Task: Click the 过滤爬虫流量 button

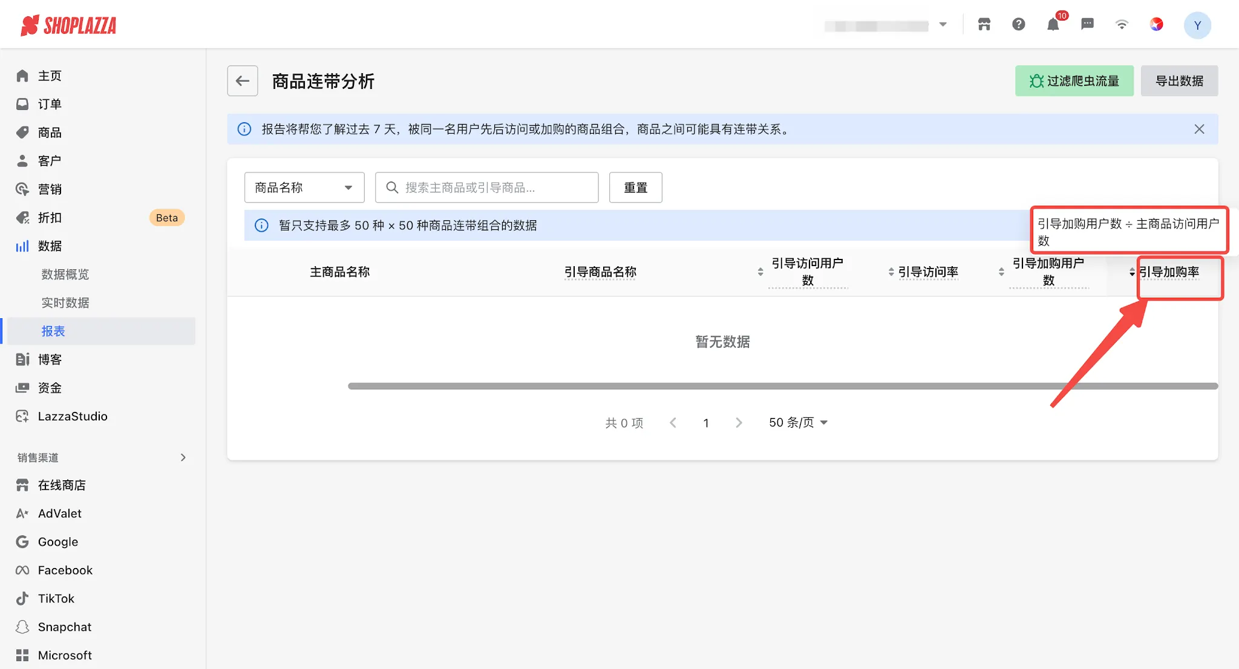Action: (x=1074, y=80)
